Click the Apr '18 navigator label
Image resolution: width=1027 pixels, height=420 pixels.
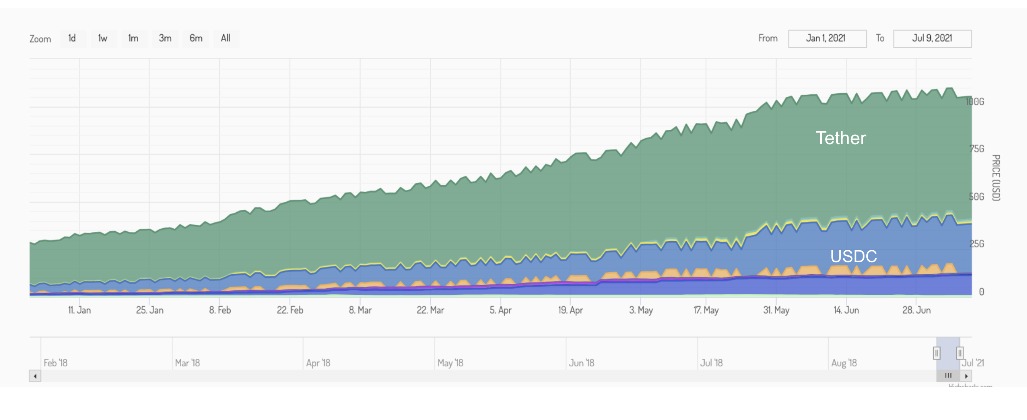318,363
